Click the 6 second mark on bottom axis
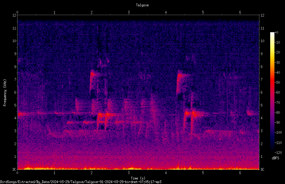This screenshot has width=285, height=184. tap(240, 173)
